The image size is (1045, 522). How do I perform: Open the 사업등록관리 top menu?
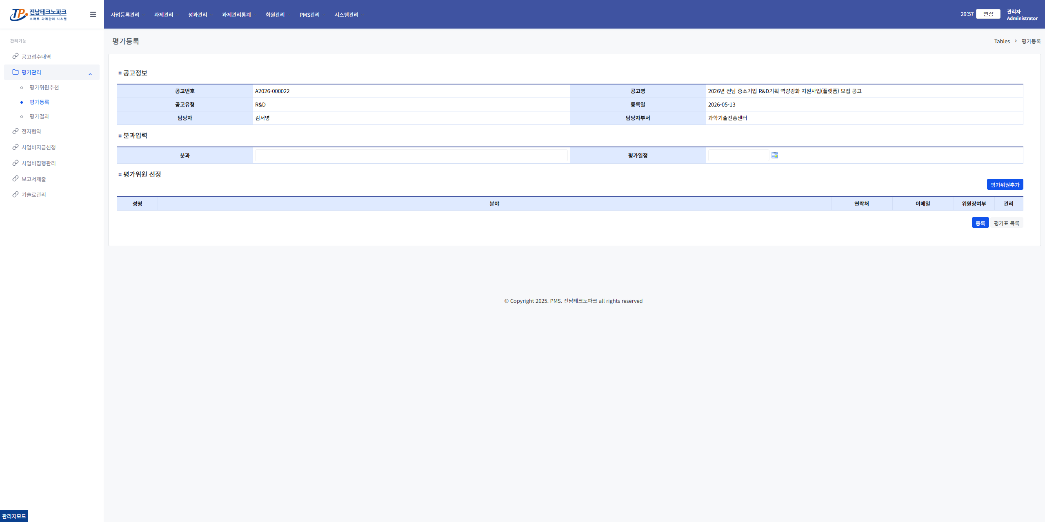point(125,15)
